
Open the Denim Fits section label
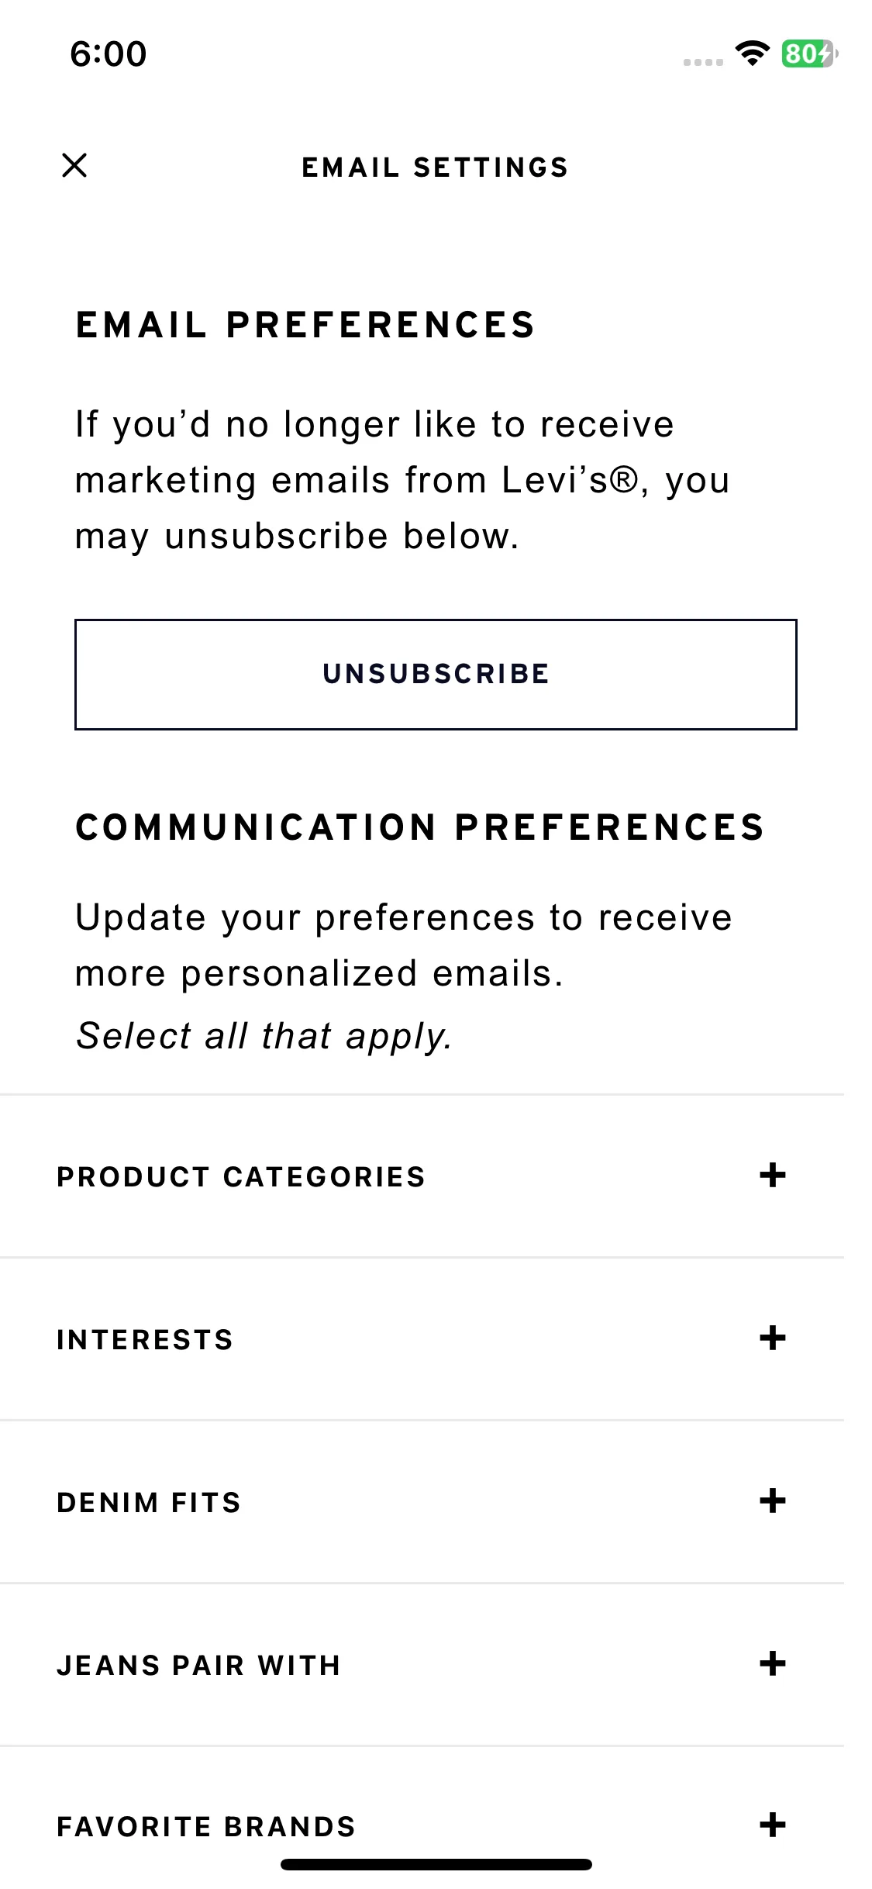click(x=149, y=1503)
